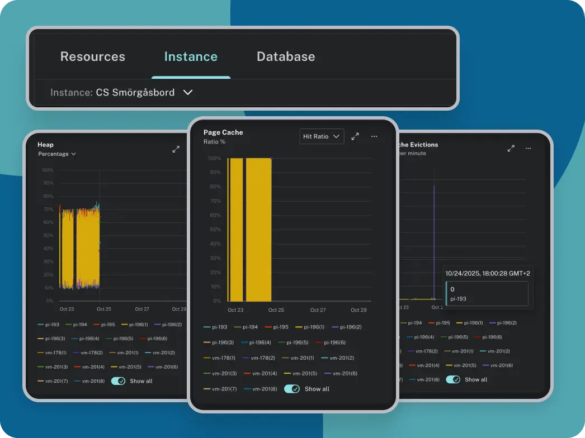This screenshot has width=585, height=438.
Task: Switch to the Database tab
Action: click(286, 57)
